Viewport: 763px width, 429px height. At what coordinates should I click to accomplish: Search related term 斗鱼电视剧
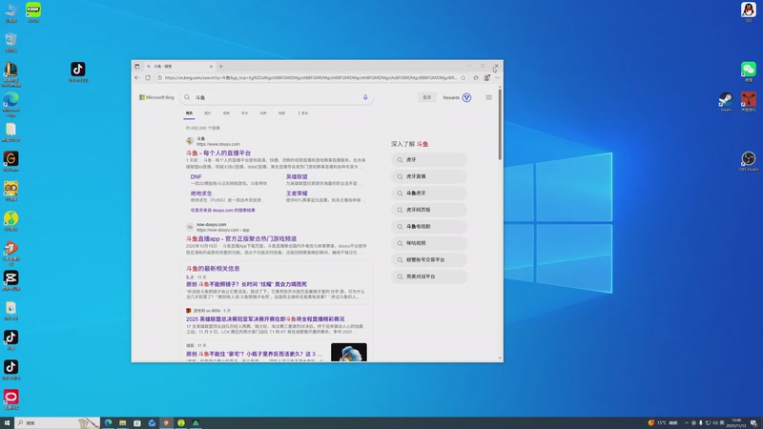click(429, 226)
